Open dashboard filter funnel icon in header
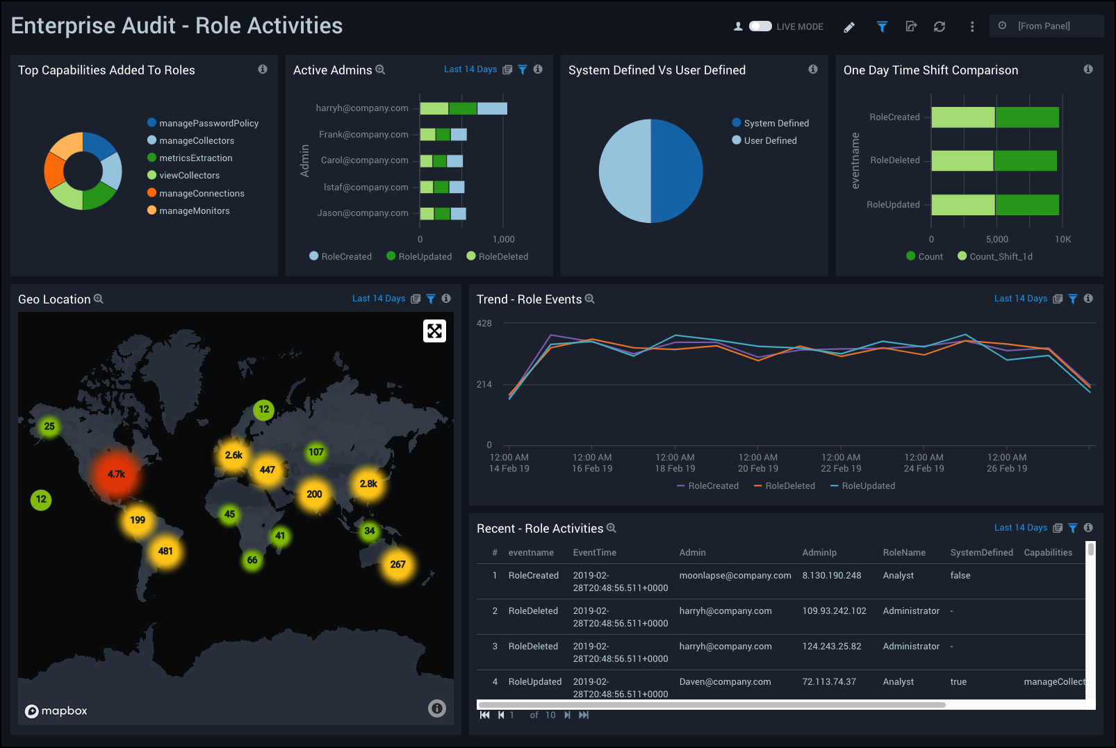Viewport: 1116px width, 748px height. coord(882,27)
